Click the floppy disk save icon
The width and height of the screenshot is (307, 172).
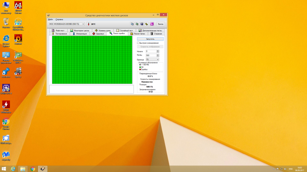pyautogui.click(x=142, y=24)
